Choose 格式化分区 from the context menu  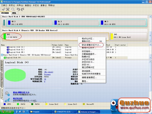(87, 38)
